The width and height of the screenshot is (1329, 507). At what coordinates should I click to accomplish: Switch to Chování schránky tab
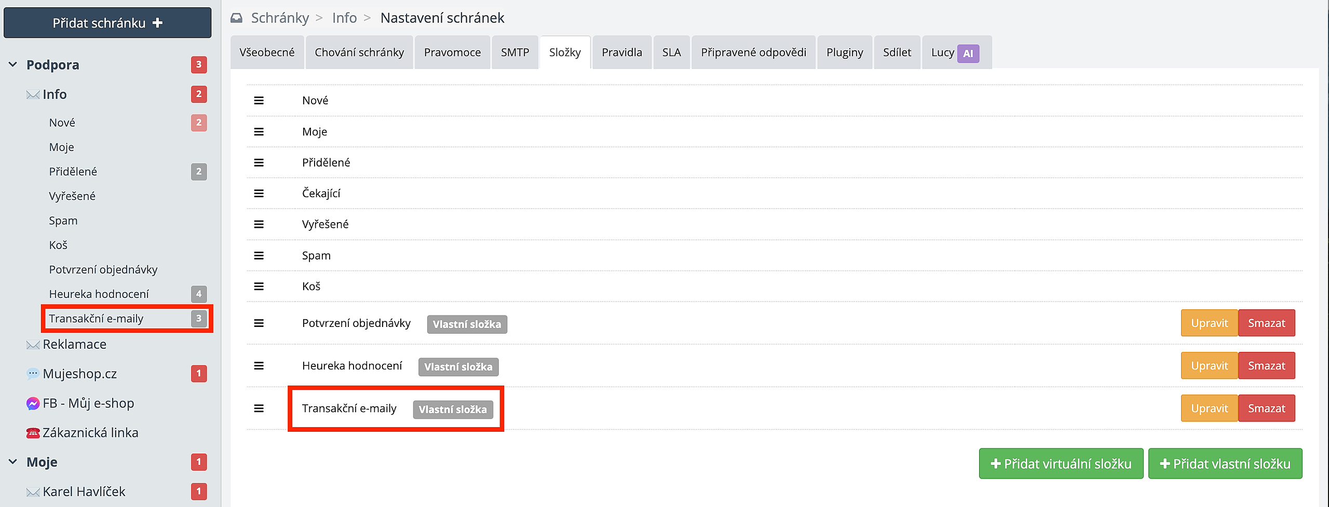click(x=359, y=52)
